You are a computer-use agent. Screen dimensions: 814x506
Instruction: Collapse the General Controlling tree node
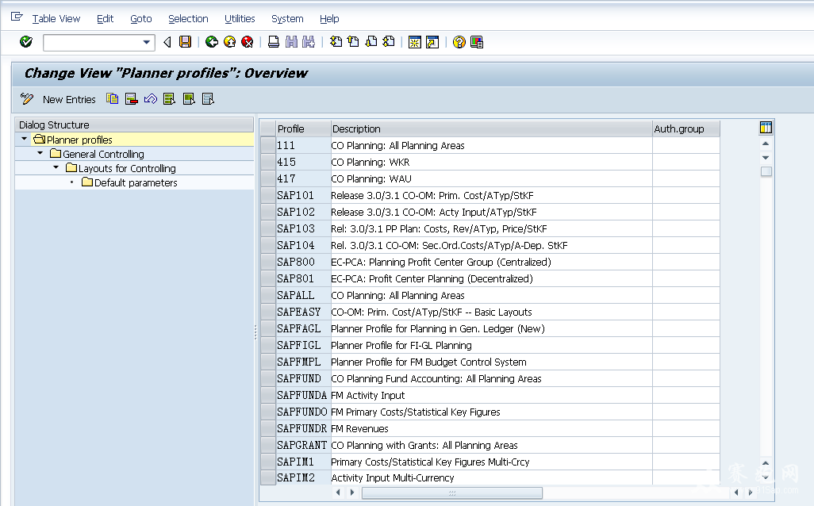point(40,154)
